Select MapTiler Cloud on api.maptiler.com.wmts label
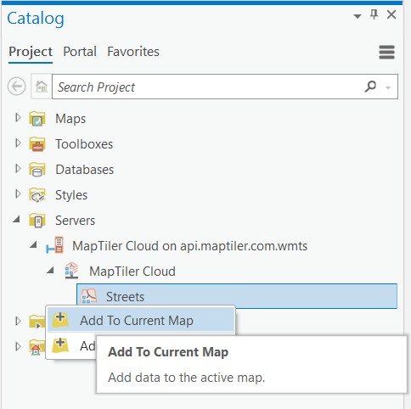Image resolution: width=411 pixels, height=409 pixels. [189, 246]
